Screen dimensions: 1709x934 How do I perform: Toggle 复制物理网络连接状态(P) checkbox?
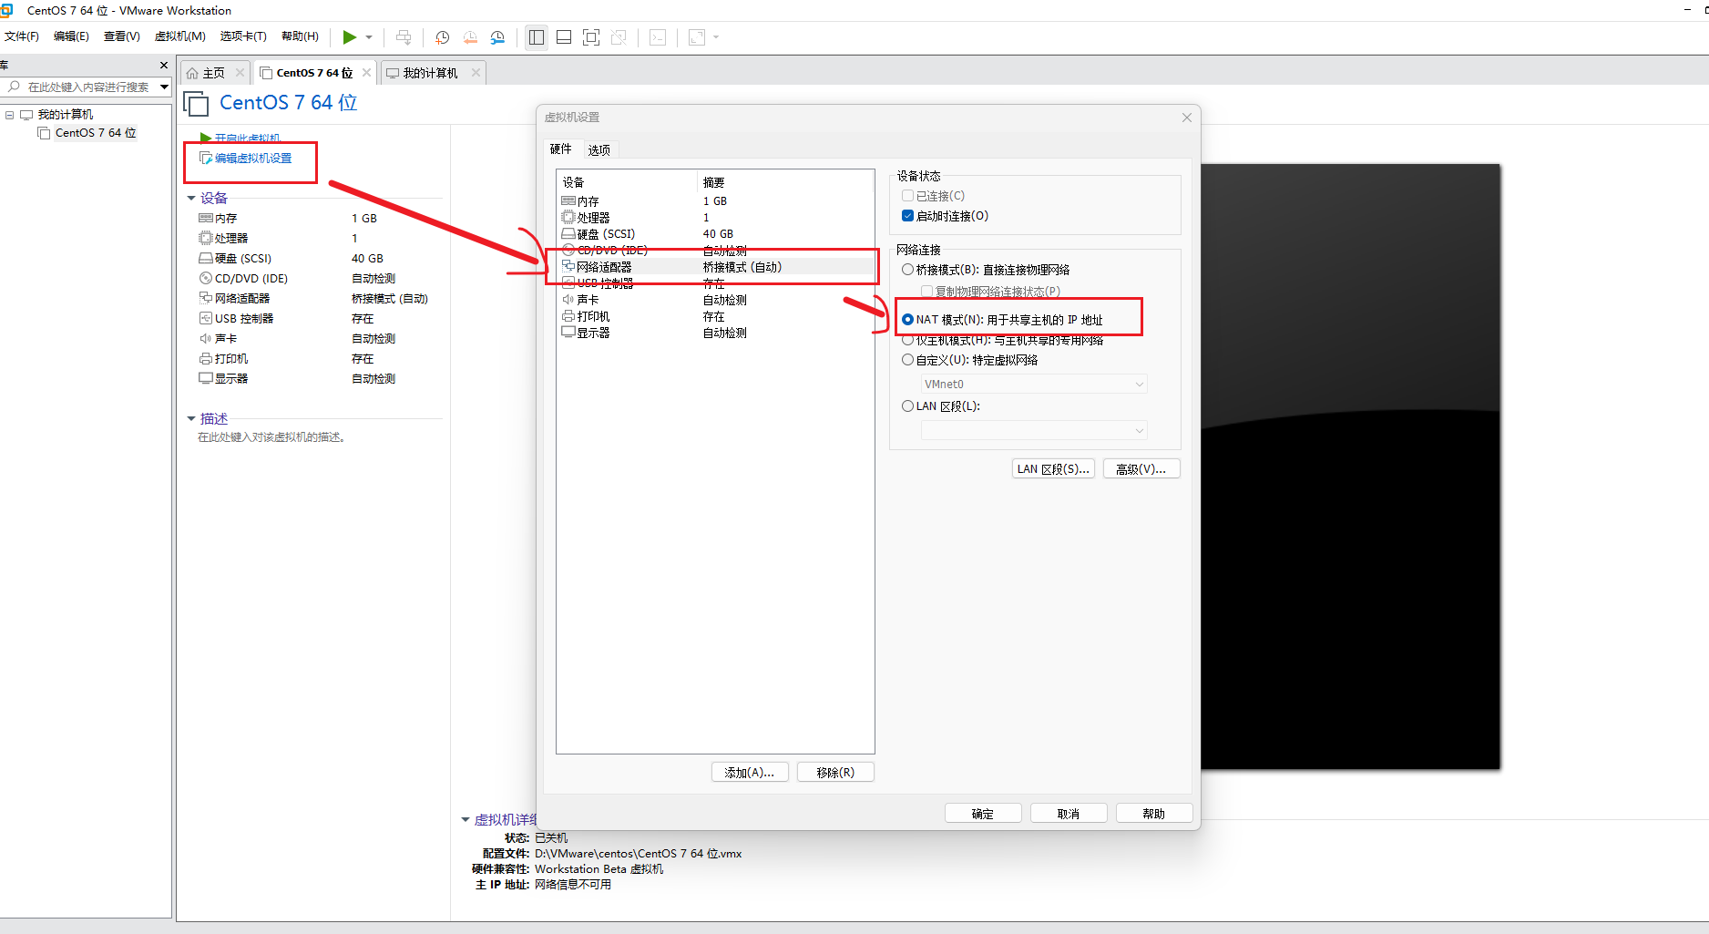pos(927,292)
